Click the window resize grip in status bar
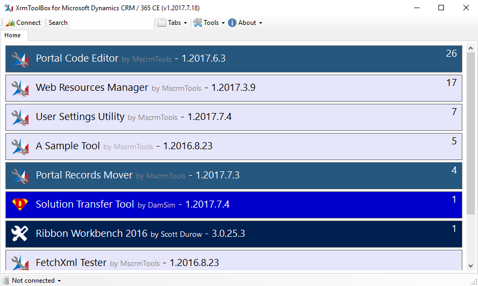 pyautogui.click(x=474, y=282)
